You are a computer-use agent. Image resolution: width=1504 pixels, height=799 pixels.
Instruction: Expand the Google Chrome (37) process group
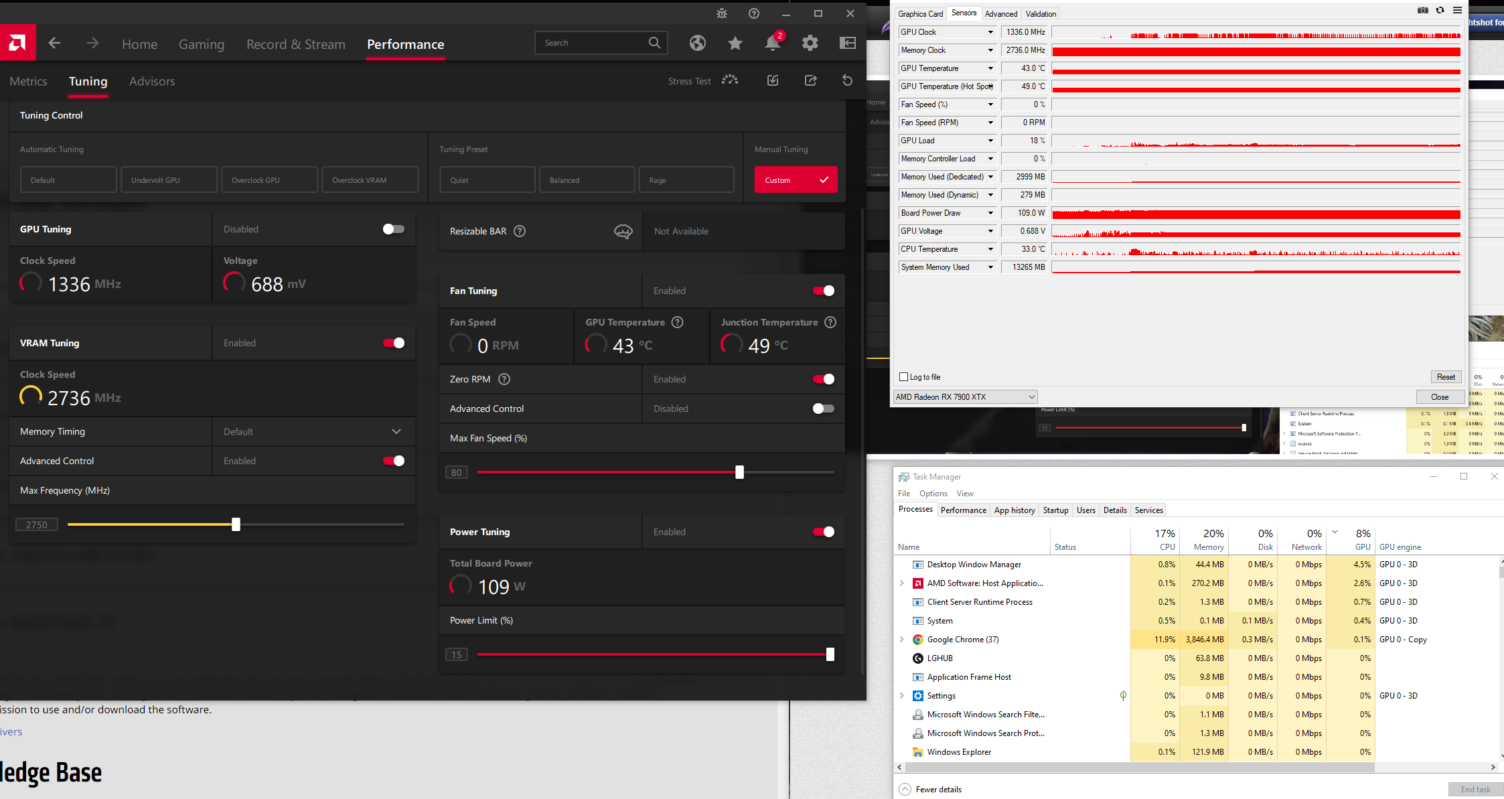coord(901,640)
